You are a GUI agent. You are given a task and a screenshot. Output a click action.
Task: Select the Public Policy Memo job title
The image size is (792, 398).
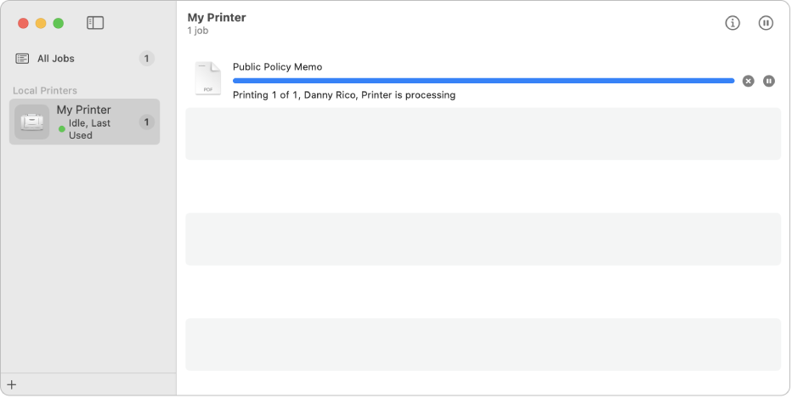(x=278, y=66)
